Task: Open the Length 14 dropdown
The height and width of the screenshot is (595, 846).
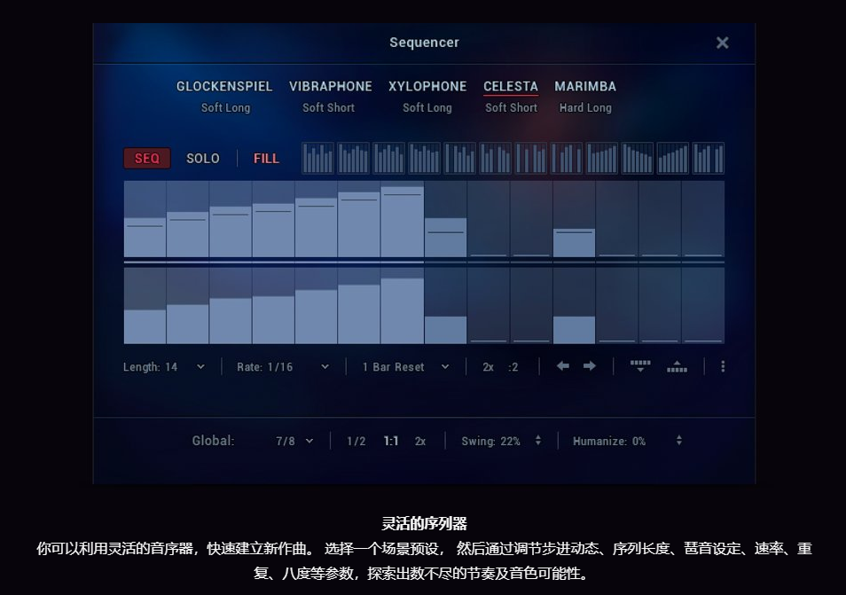Action: (164, 367)
